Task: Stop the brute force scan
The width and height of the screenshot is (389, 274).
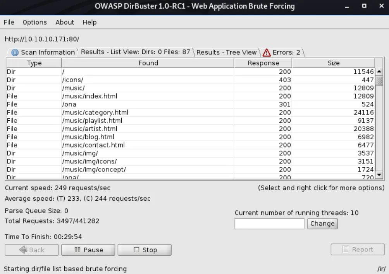Action: click(x=145, y=250)
